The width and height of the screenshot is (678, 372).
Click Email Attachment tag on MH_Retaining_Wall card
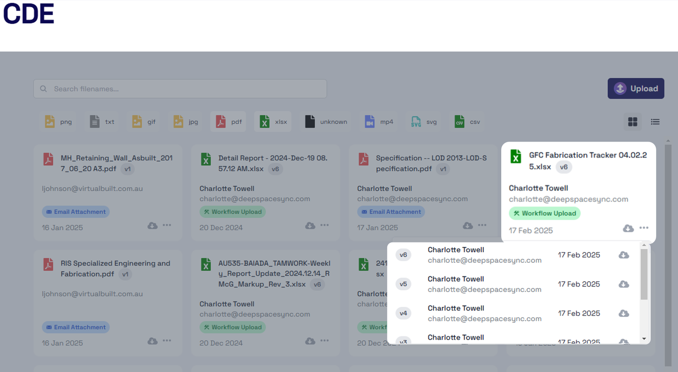[x=76, y=212]
